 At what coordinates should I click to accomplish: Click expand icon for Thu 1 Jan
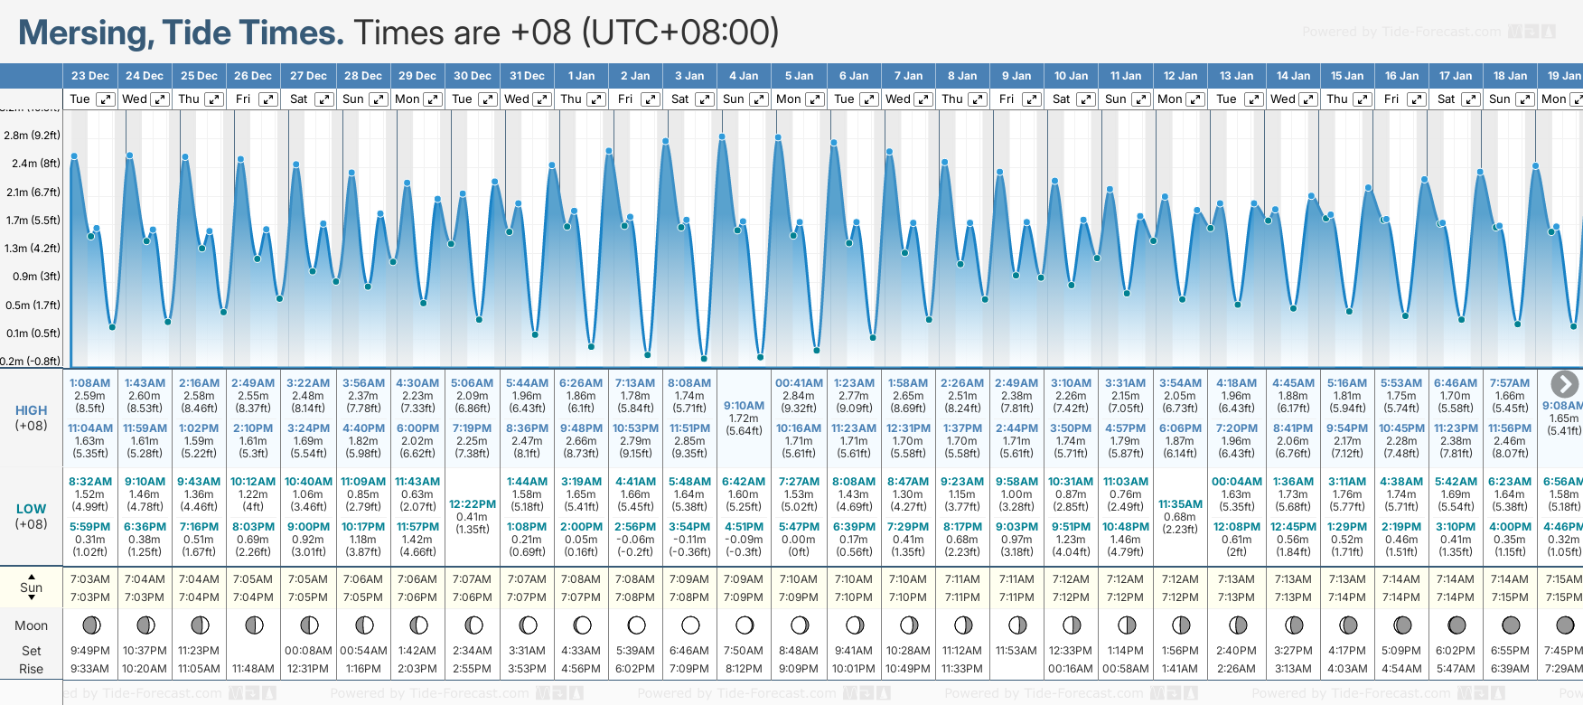(x=596, y=99)
